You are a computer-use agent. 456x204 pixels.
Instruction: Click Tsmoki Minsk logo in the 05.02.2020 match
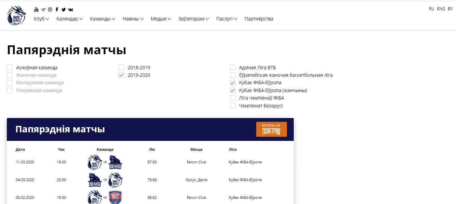[x=95, y=198]
